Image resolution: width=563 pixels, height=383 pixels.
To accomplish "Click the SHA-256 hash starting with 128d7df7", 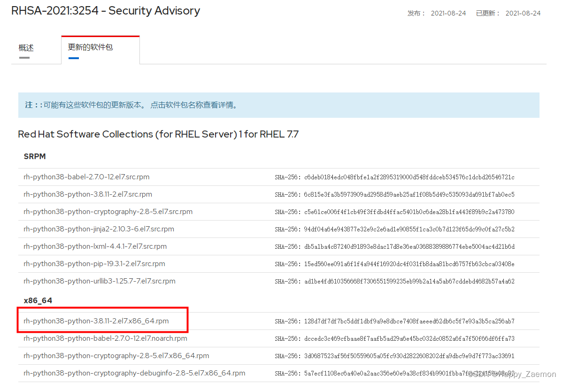I will pyautogui.click(x=409, y=321).
